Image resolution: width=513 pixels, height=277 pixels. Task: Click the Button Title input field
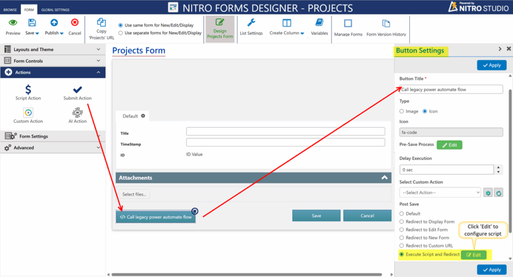pyautogui.click(x=451, y=89)
